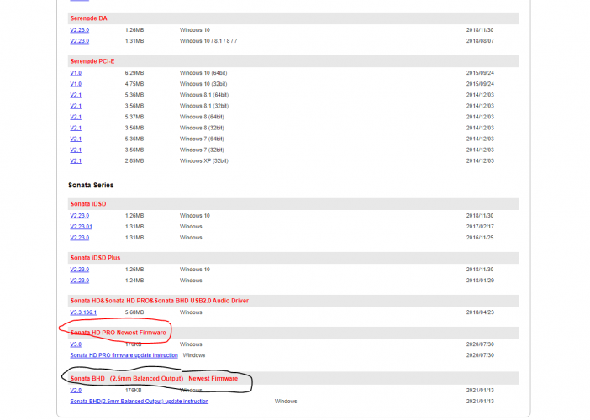Download Serenade PCI-E V1.0 Windows 10 (64bit)
The image size is (590, 420).
pos(76,73)
